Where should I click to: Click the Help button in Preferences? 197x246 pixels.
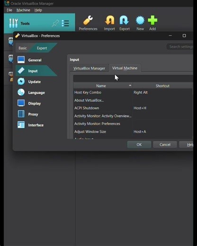[x=186, y=145]
